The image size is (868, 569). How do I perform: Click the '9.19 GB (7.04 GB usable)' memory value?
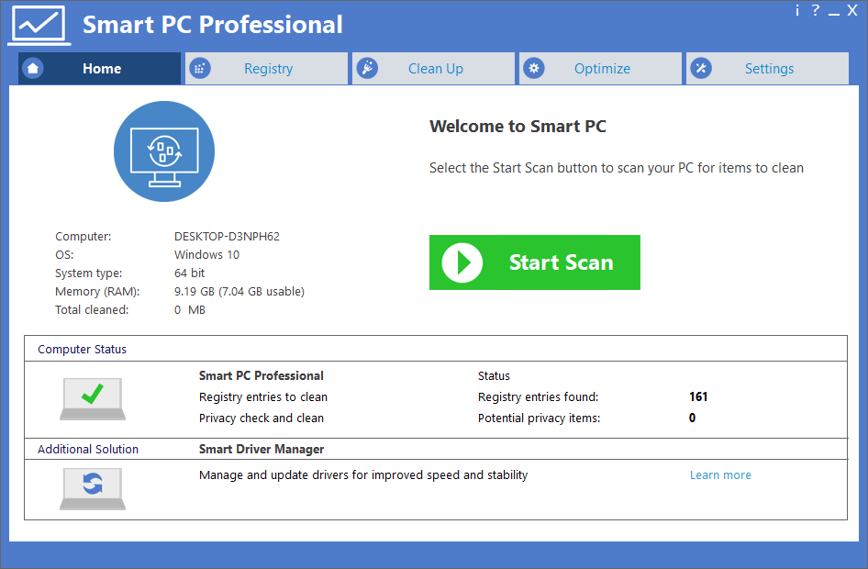[239, 291]
